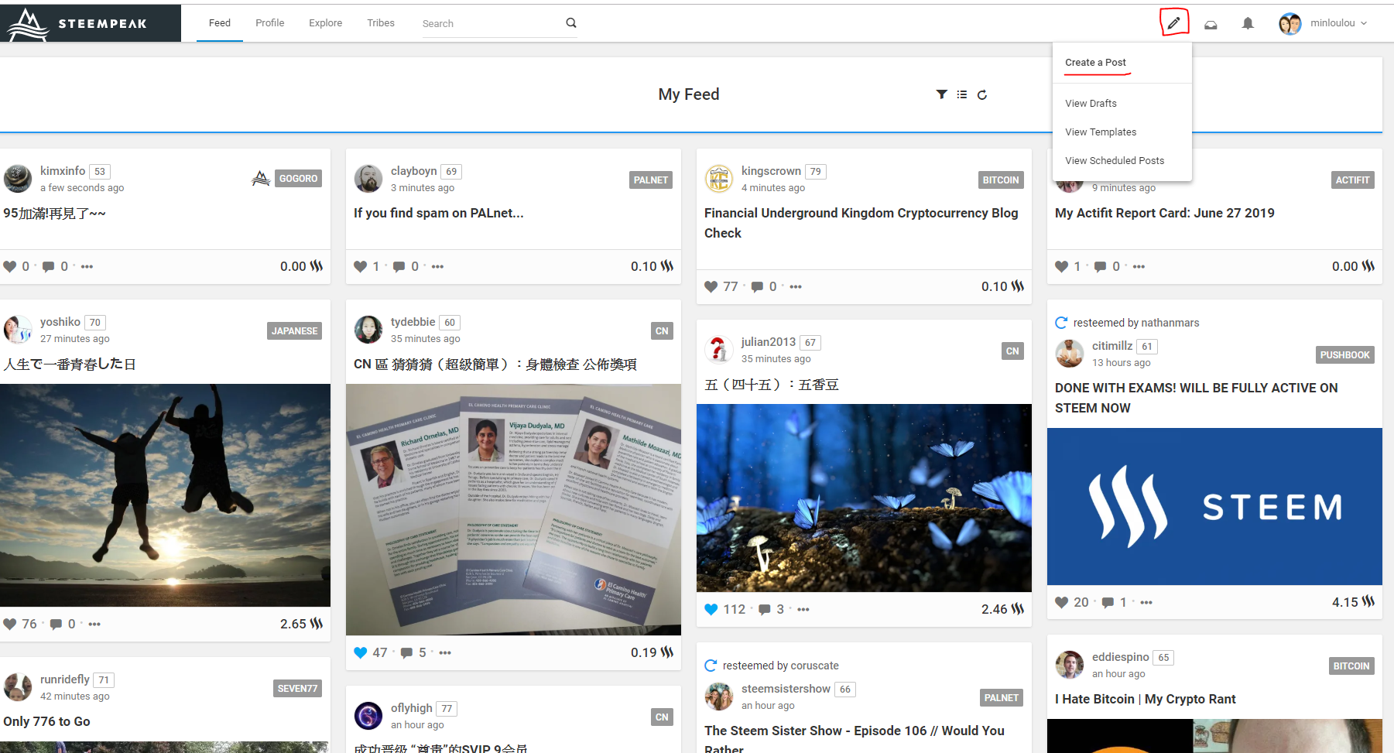Open the notifications bell
1394x753 pixels.
(x=1247, y=24)
